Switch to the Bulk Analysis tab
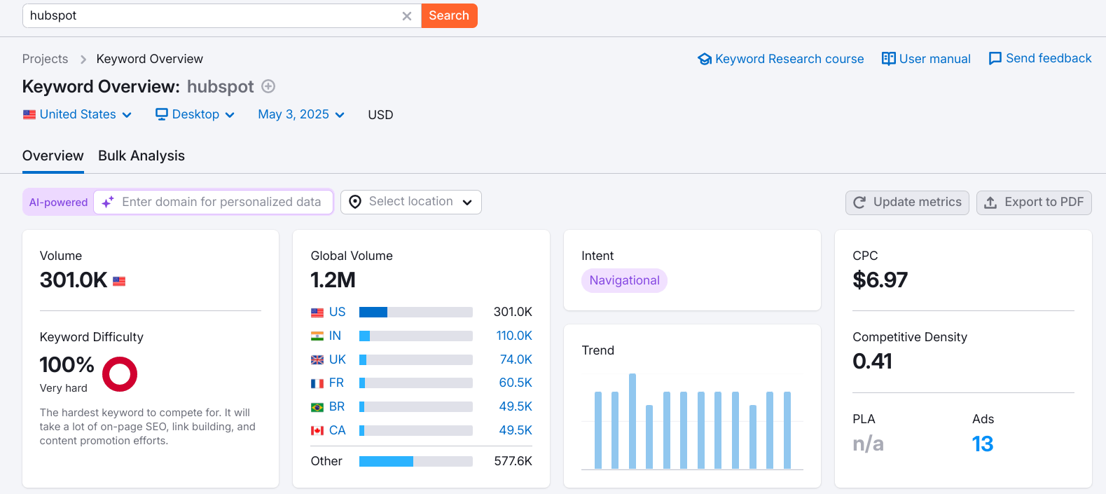The image size is (1106, 494). click(x=141, y=156)
